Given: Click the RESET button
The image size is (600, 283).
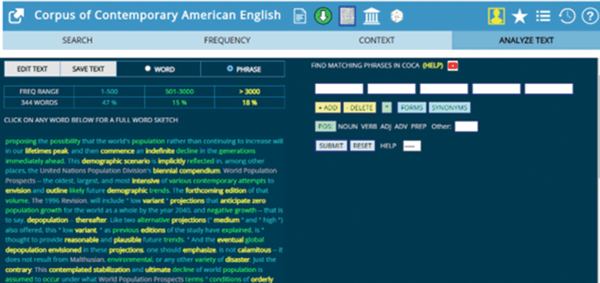Looking at the screenshot, I should point(362,146).
